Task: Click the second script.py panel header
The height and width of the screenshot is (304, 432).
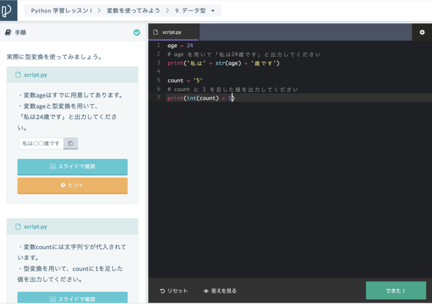Action: click(72, 226)
